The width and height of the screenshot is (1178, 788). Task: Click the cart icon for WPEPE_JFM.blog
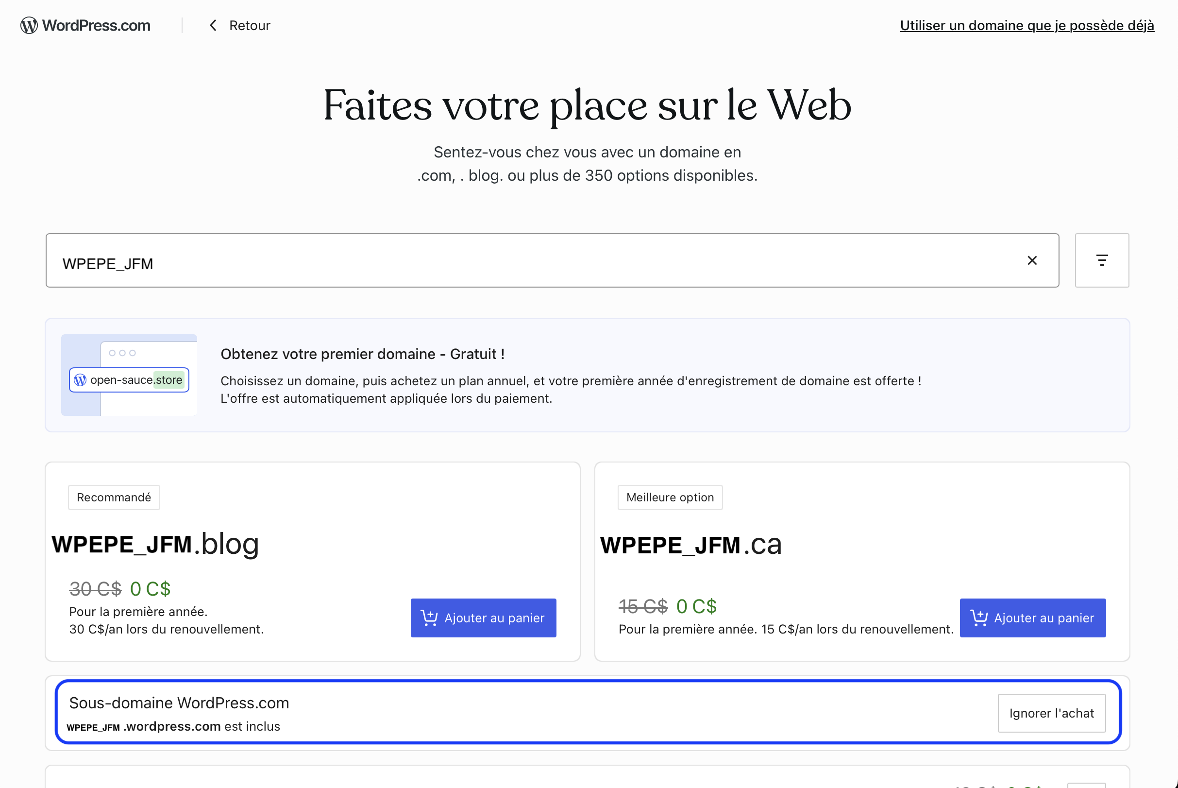click(x=429, y=617)
